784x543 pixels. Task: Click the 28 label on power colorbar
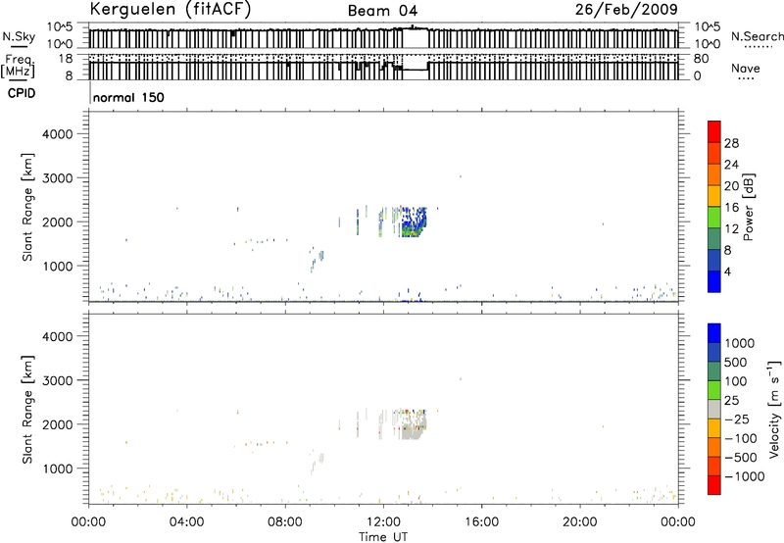pyautogui.click(x=731, y=143)
